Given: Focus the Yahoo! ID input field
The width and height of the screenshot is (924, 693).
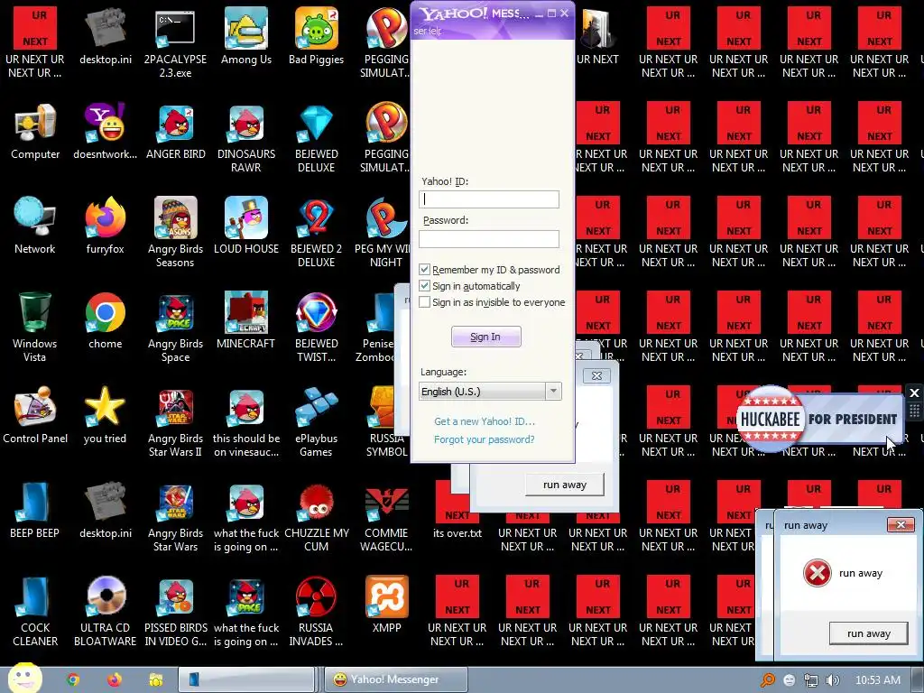Looking at the screenshot, I should (489, 199).
